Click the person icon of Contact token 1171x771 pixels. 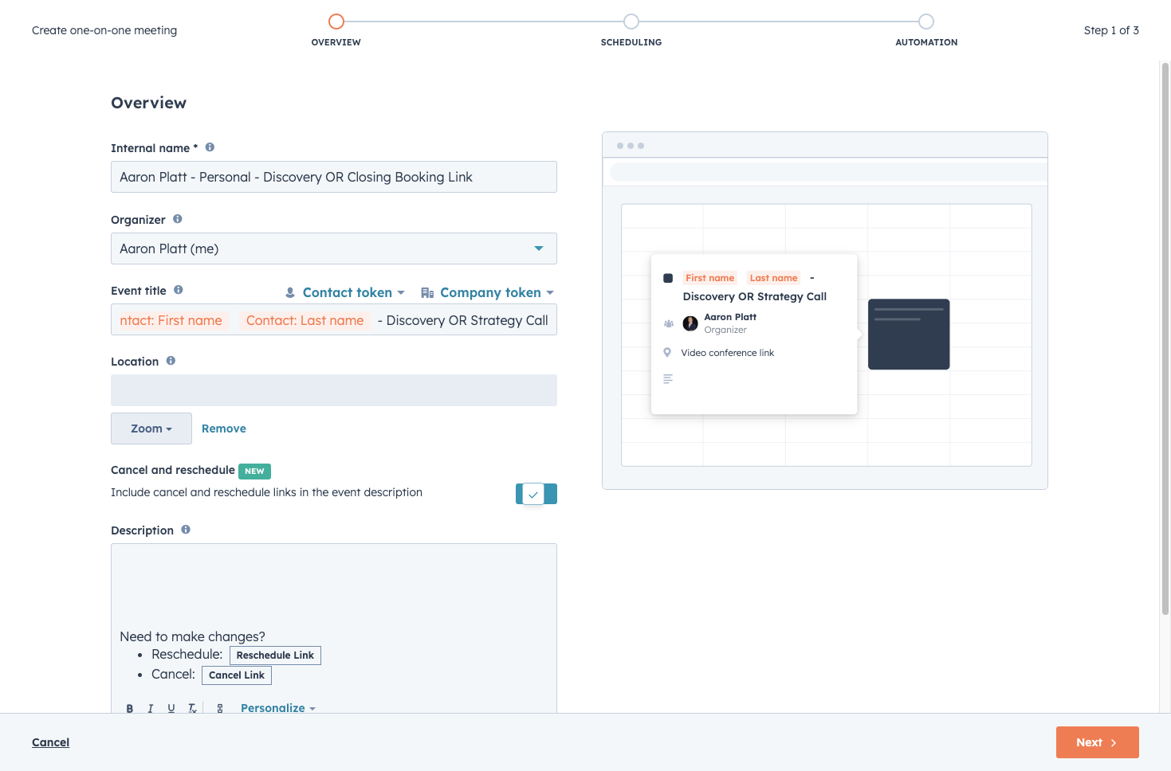(290, 293)
